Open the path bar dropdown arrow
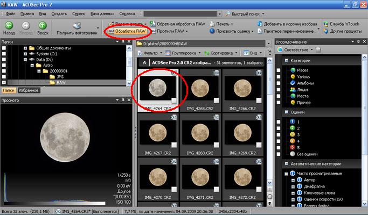Viewport: 368px width, 215px height. click(268, 44)
